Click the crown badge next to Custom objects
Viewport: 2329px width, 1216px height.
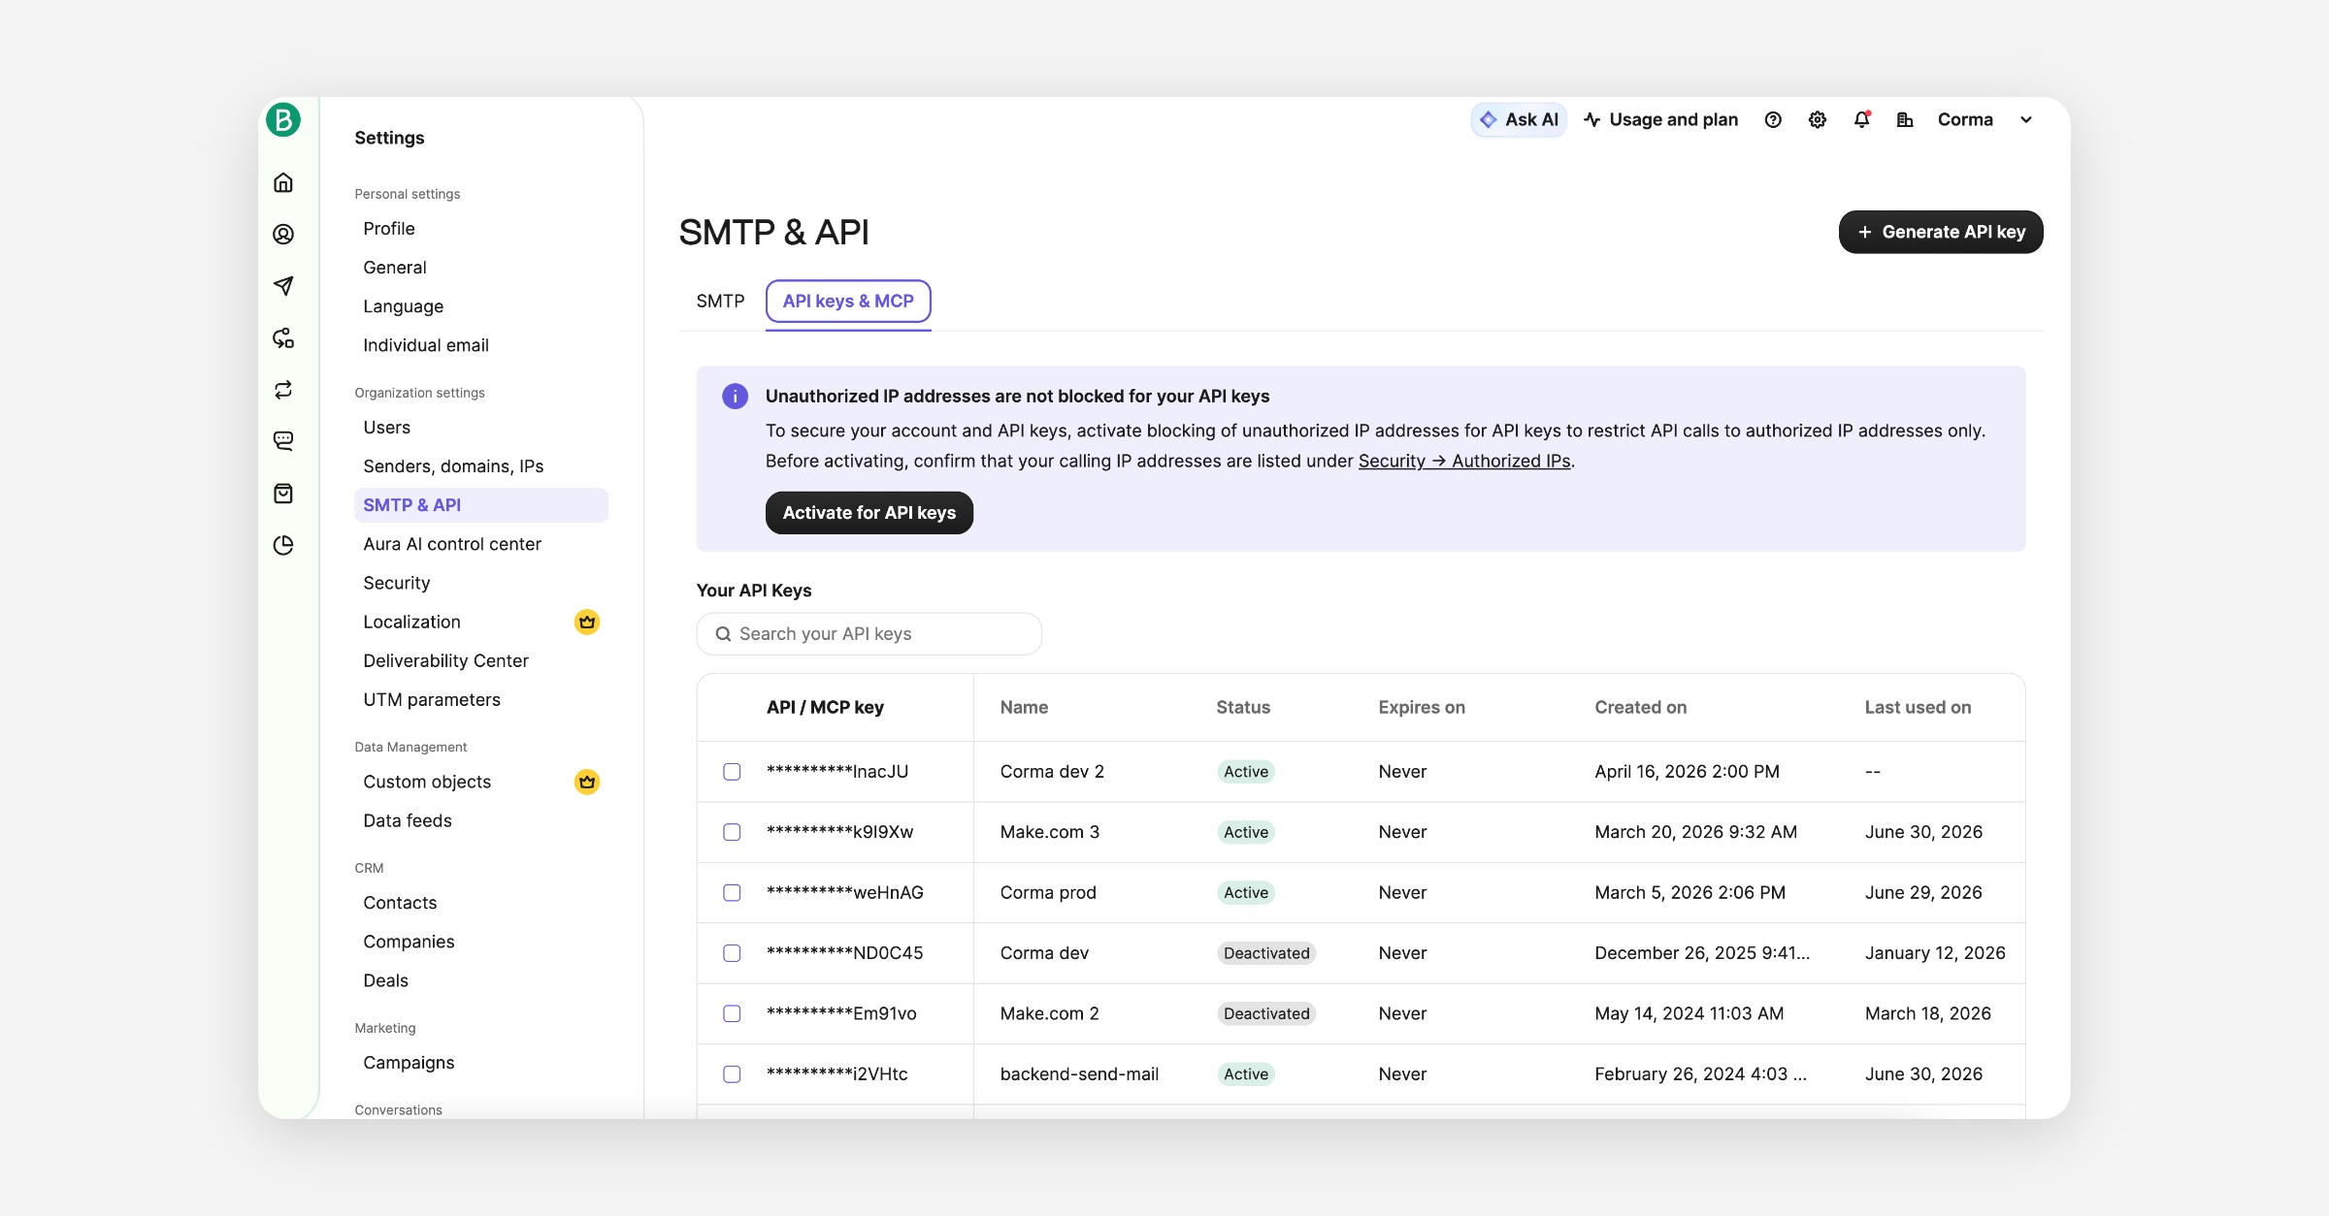(x=587, y=782)
